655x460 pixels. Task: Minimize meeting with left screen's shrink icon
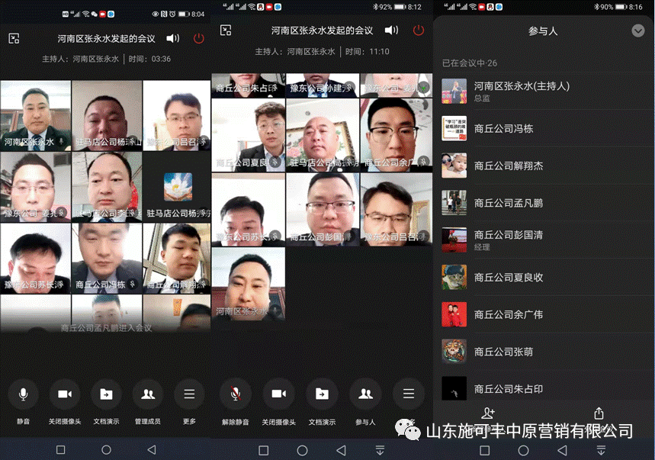(x=14, y=38)
